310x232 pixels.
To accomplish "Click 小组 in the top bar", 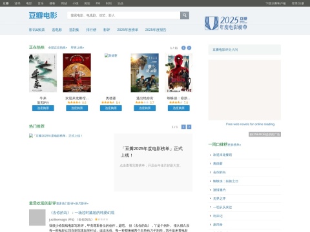I will [76, 3].
